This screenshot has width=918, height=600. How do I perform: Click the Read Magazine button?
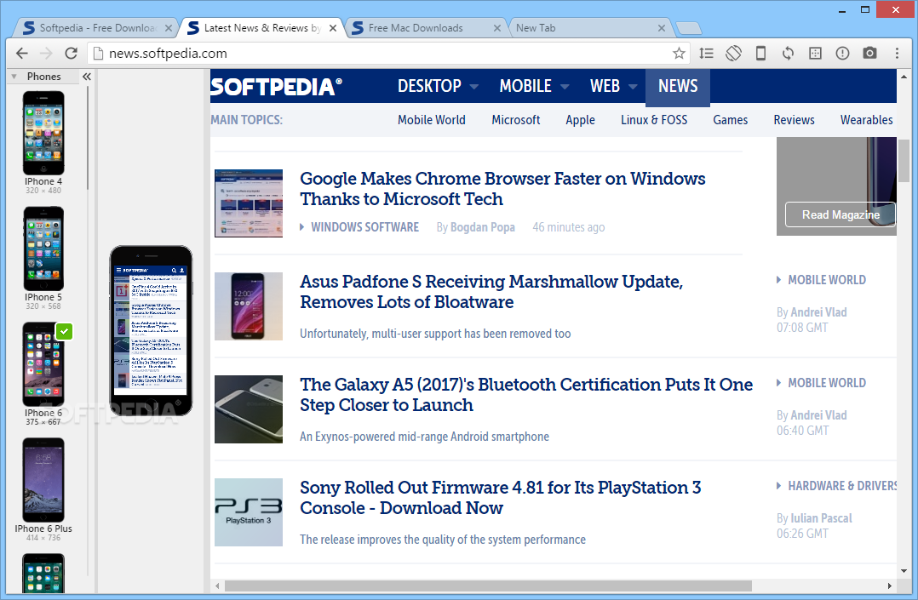841,214
